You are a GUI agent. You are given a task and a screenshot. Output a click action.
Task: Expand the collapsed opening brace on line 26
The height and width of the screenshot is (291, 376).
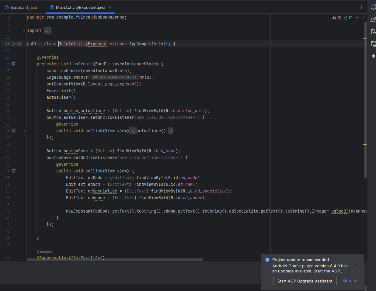[133, 131]
